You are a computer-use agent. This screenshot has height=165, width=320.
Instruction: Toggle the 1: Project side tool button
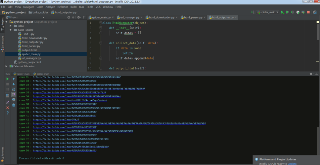coord(2,24)
